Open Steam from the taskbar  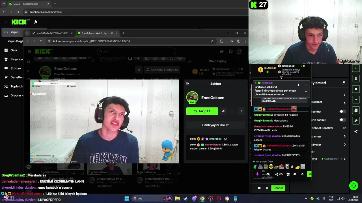click(x=186, y=198)
